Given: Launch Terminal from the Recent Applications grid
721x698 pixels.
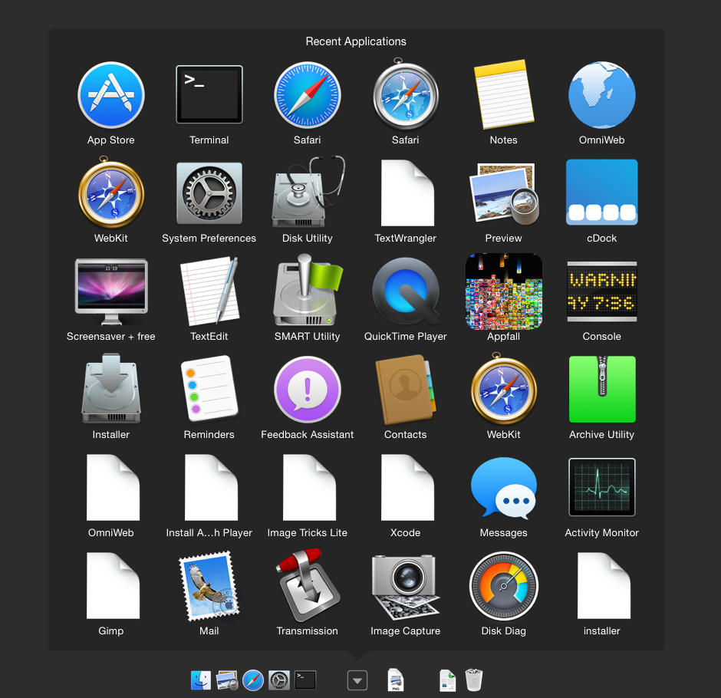Looking at the screenshot, I should 209,94.
